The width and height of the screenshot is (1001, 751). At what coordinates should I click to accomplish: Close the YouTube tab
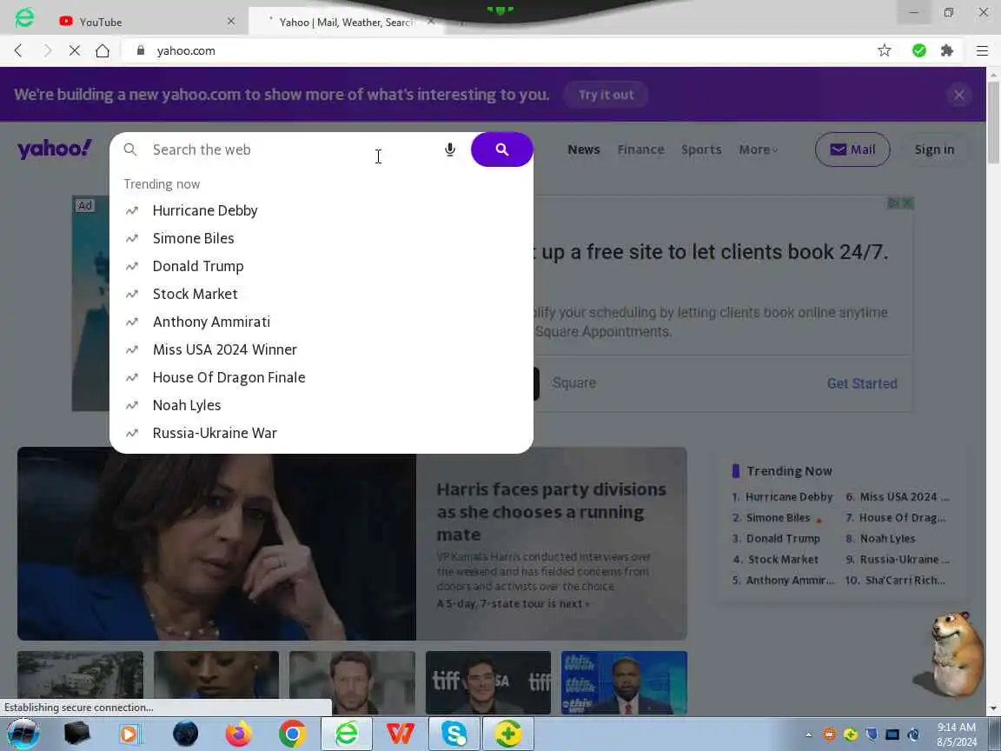[x=231, y=22]
